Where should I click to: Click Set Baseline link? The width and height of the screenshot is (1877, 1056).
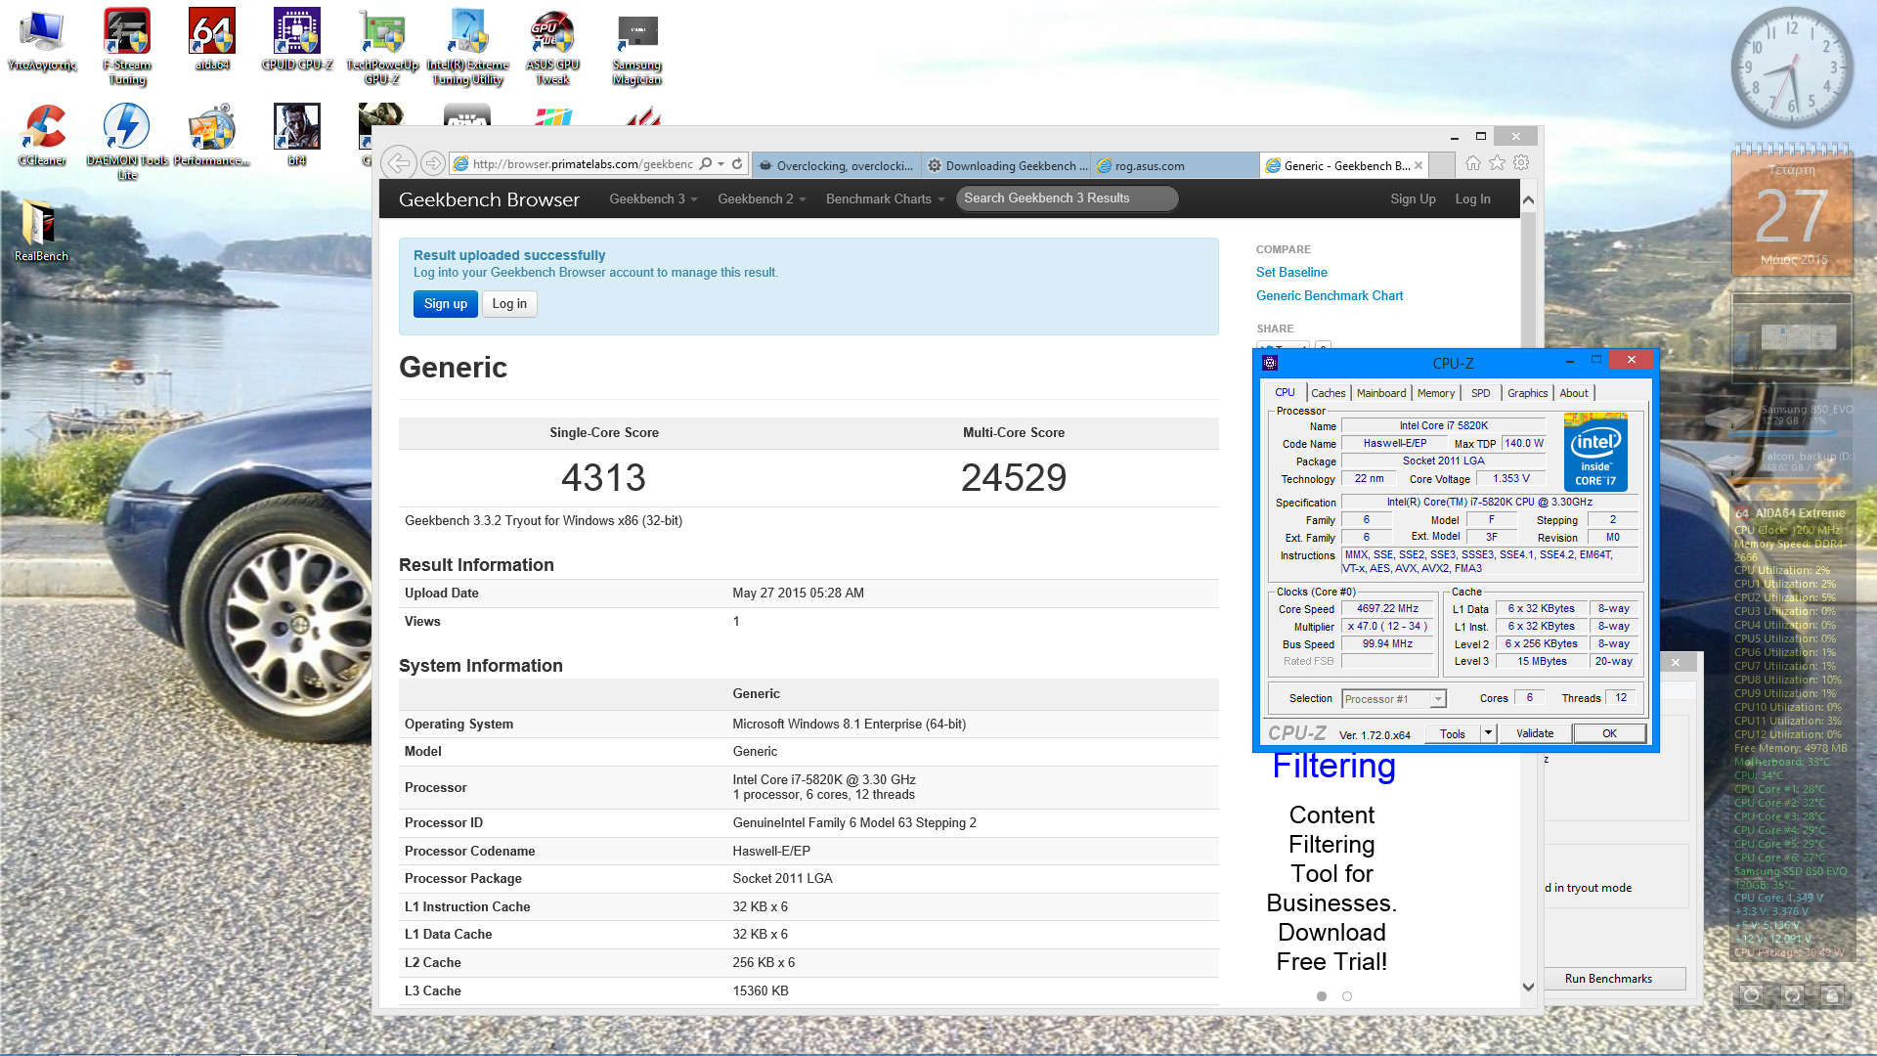point(1291,272)
